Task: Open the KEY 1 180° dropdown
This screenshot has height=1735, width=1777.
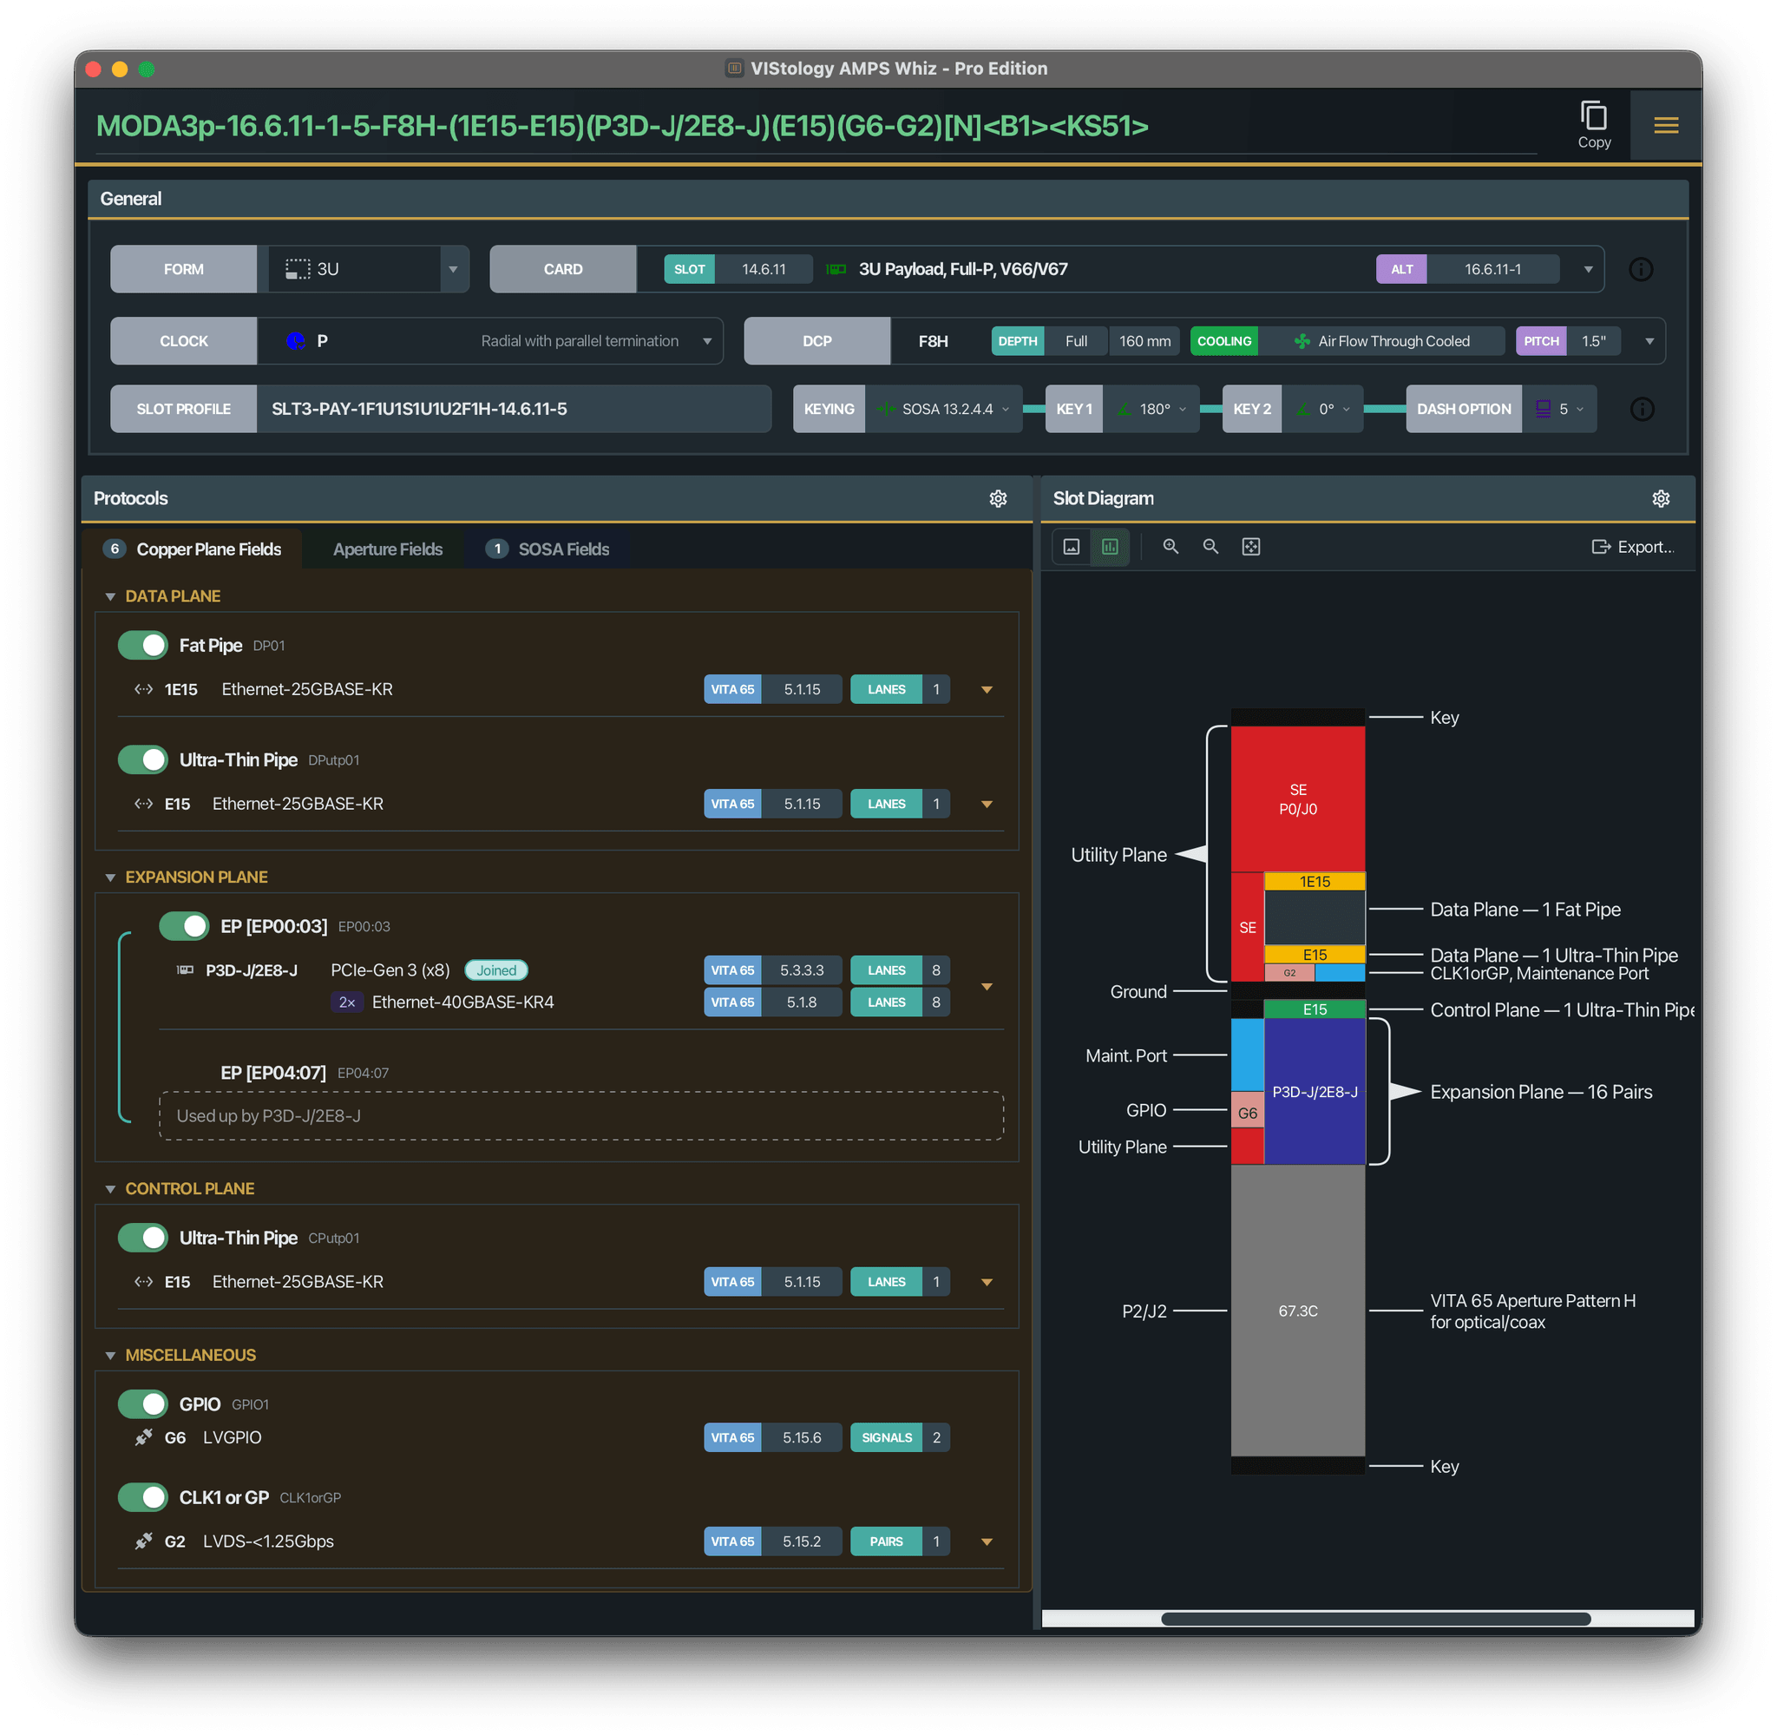Action: click(x=1151, y=409)
